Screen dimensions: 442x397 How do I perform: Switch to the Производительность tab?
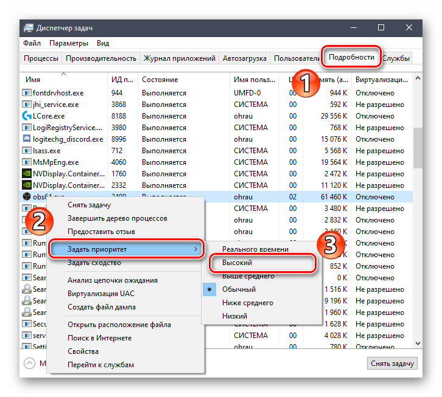(x=101, y=58)
